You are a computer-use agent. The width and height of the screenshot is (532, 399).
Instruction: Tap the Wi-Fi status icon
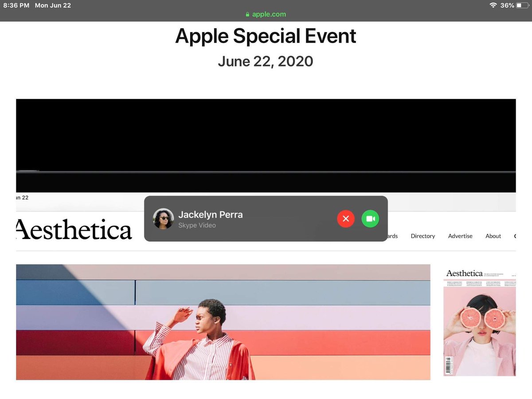[x=493, y=5]
